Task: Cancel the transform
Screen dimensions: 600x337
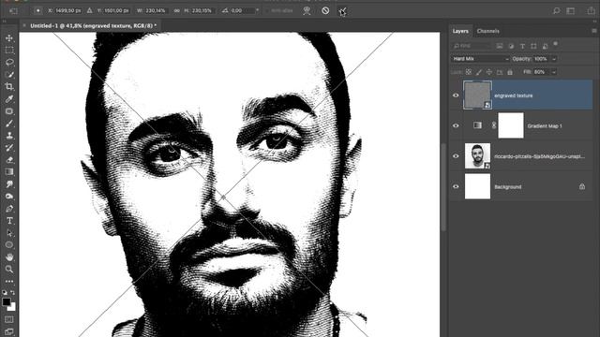Action: [325, 10]
